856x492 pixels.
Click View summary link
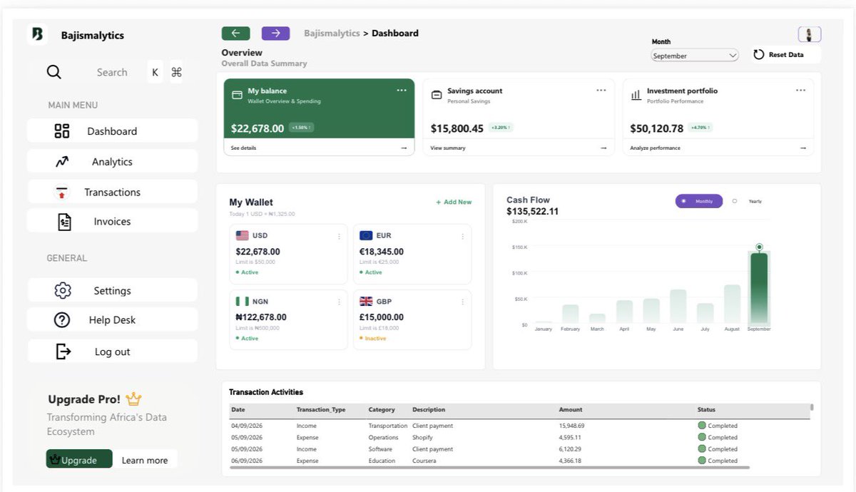pyautogui.click(x=448, y=148)
